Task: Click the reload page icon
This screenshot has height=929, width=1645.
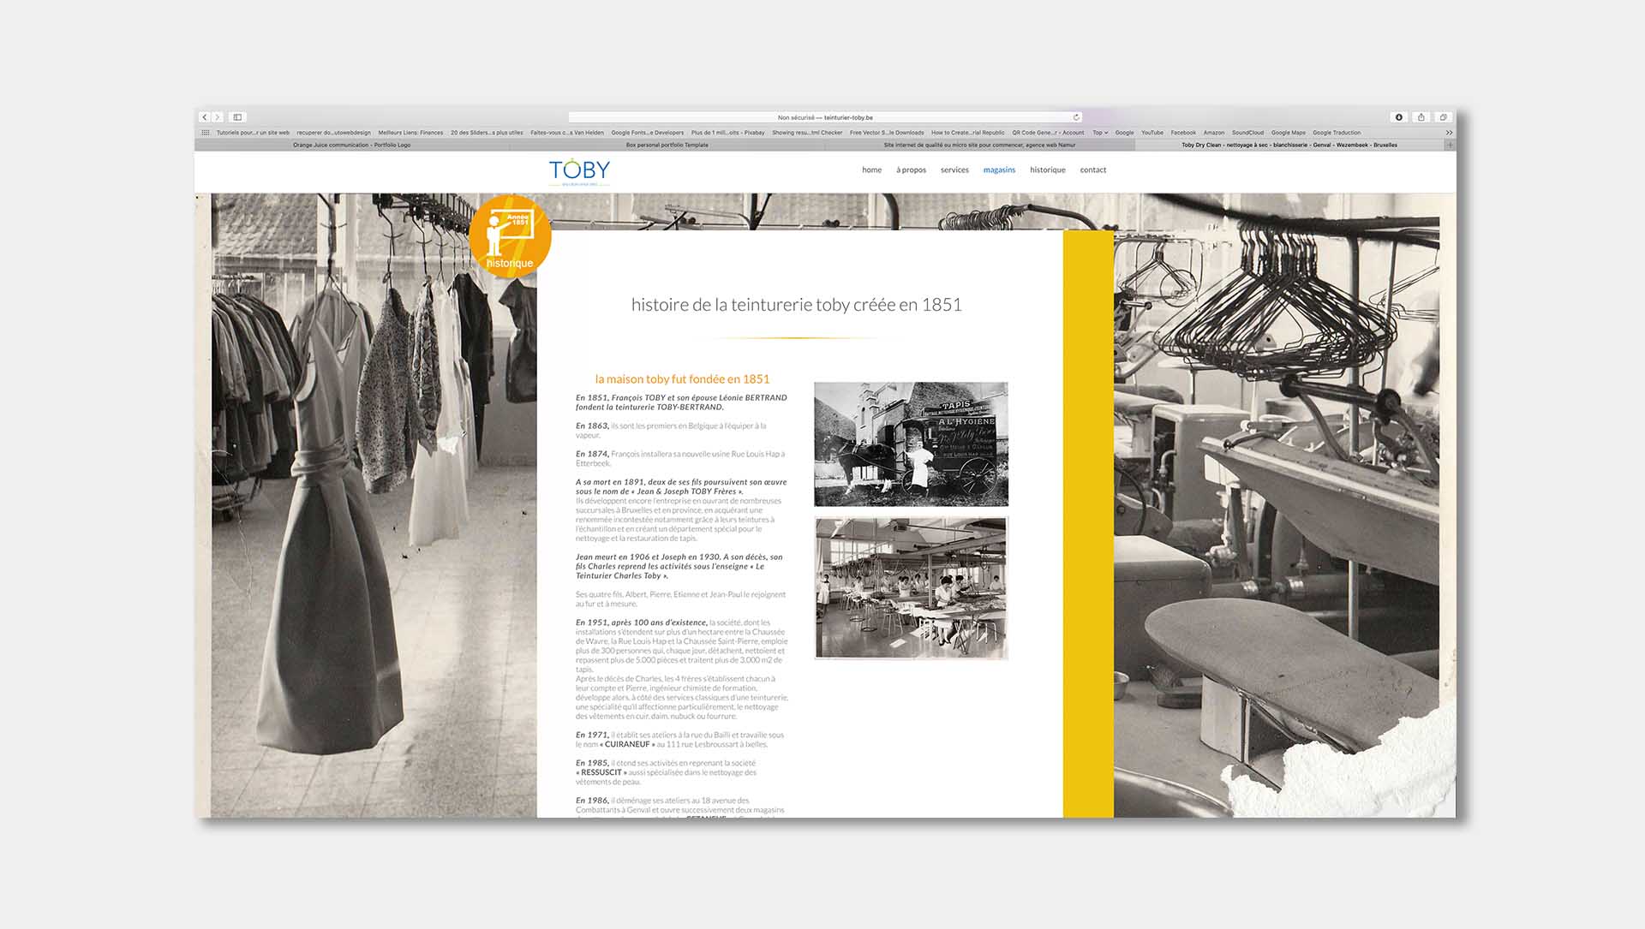Action: click(1076, 117)
